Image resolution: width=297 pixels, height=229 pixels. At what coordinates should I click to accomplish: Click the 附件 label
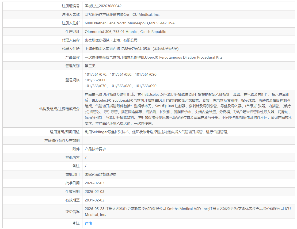76,149
